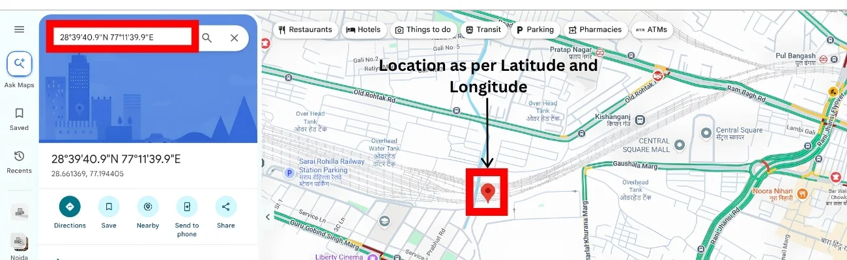Clear the search box with X
Screen dimensions: 847x260
(x=235, y=38)
